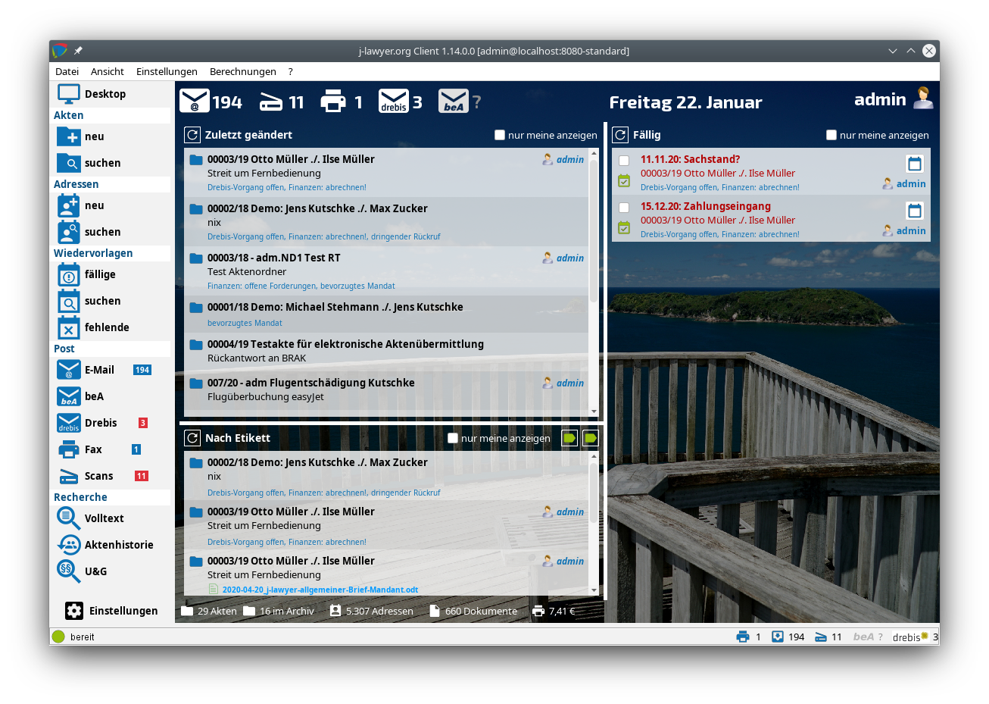Click down arrow of Zuletzt geändert scrollbar

tap(594, 411)
